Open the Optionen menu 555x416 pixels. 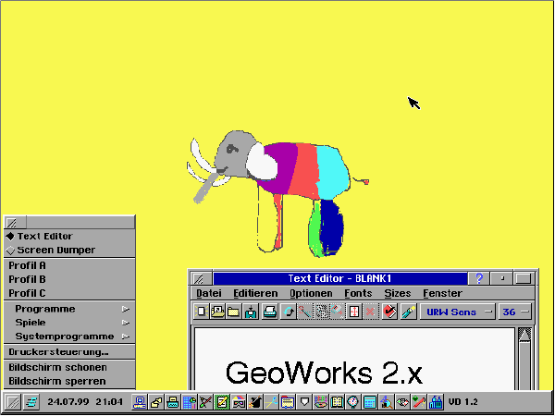coord(310,293)
